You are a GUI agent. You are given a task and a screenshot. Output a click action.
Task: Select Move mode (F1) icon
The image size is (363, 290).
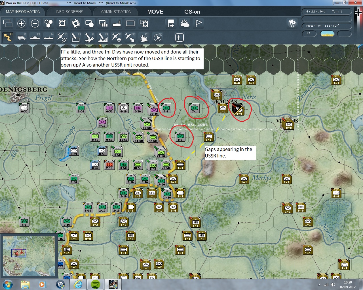pyautogui.click(x=8, y=37)
